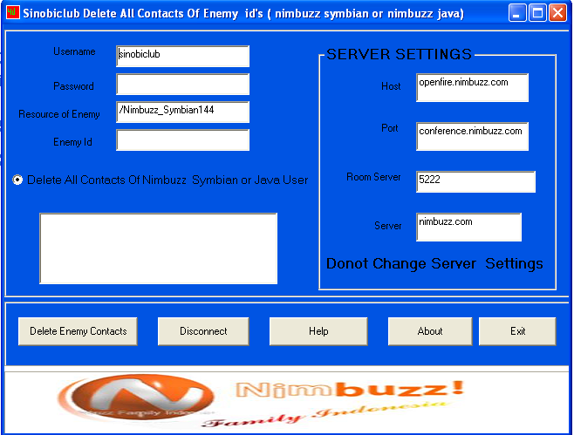The height and width of the screenshot is (435, 574).
Task: Click Donot Change Server Settings text
Action: click(434, 264)
